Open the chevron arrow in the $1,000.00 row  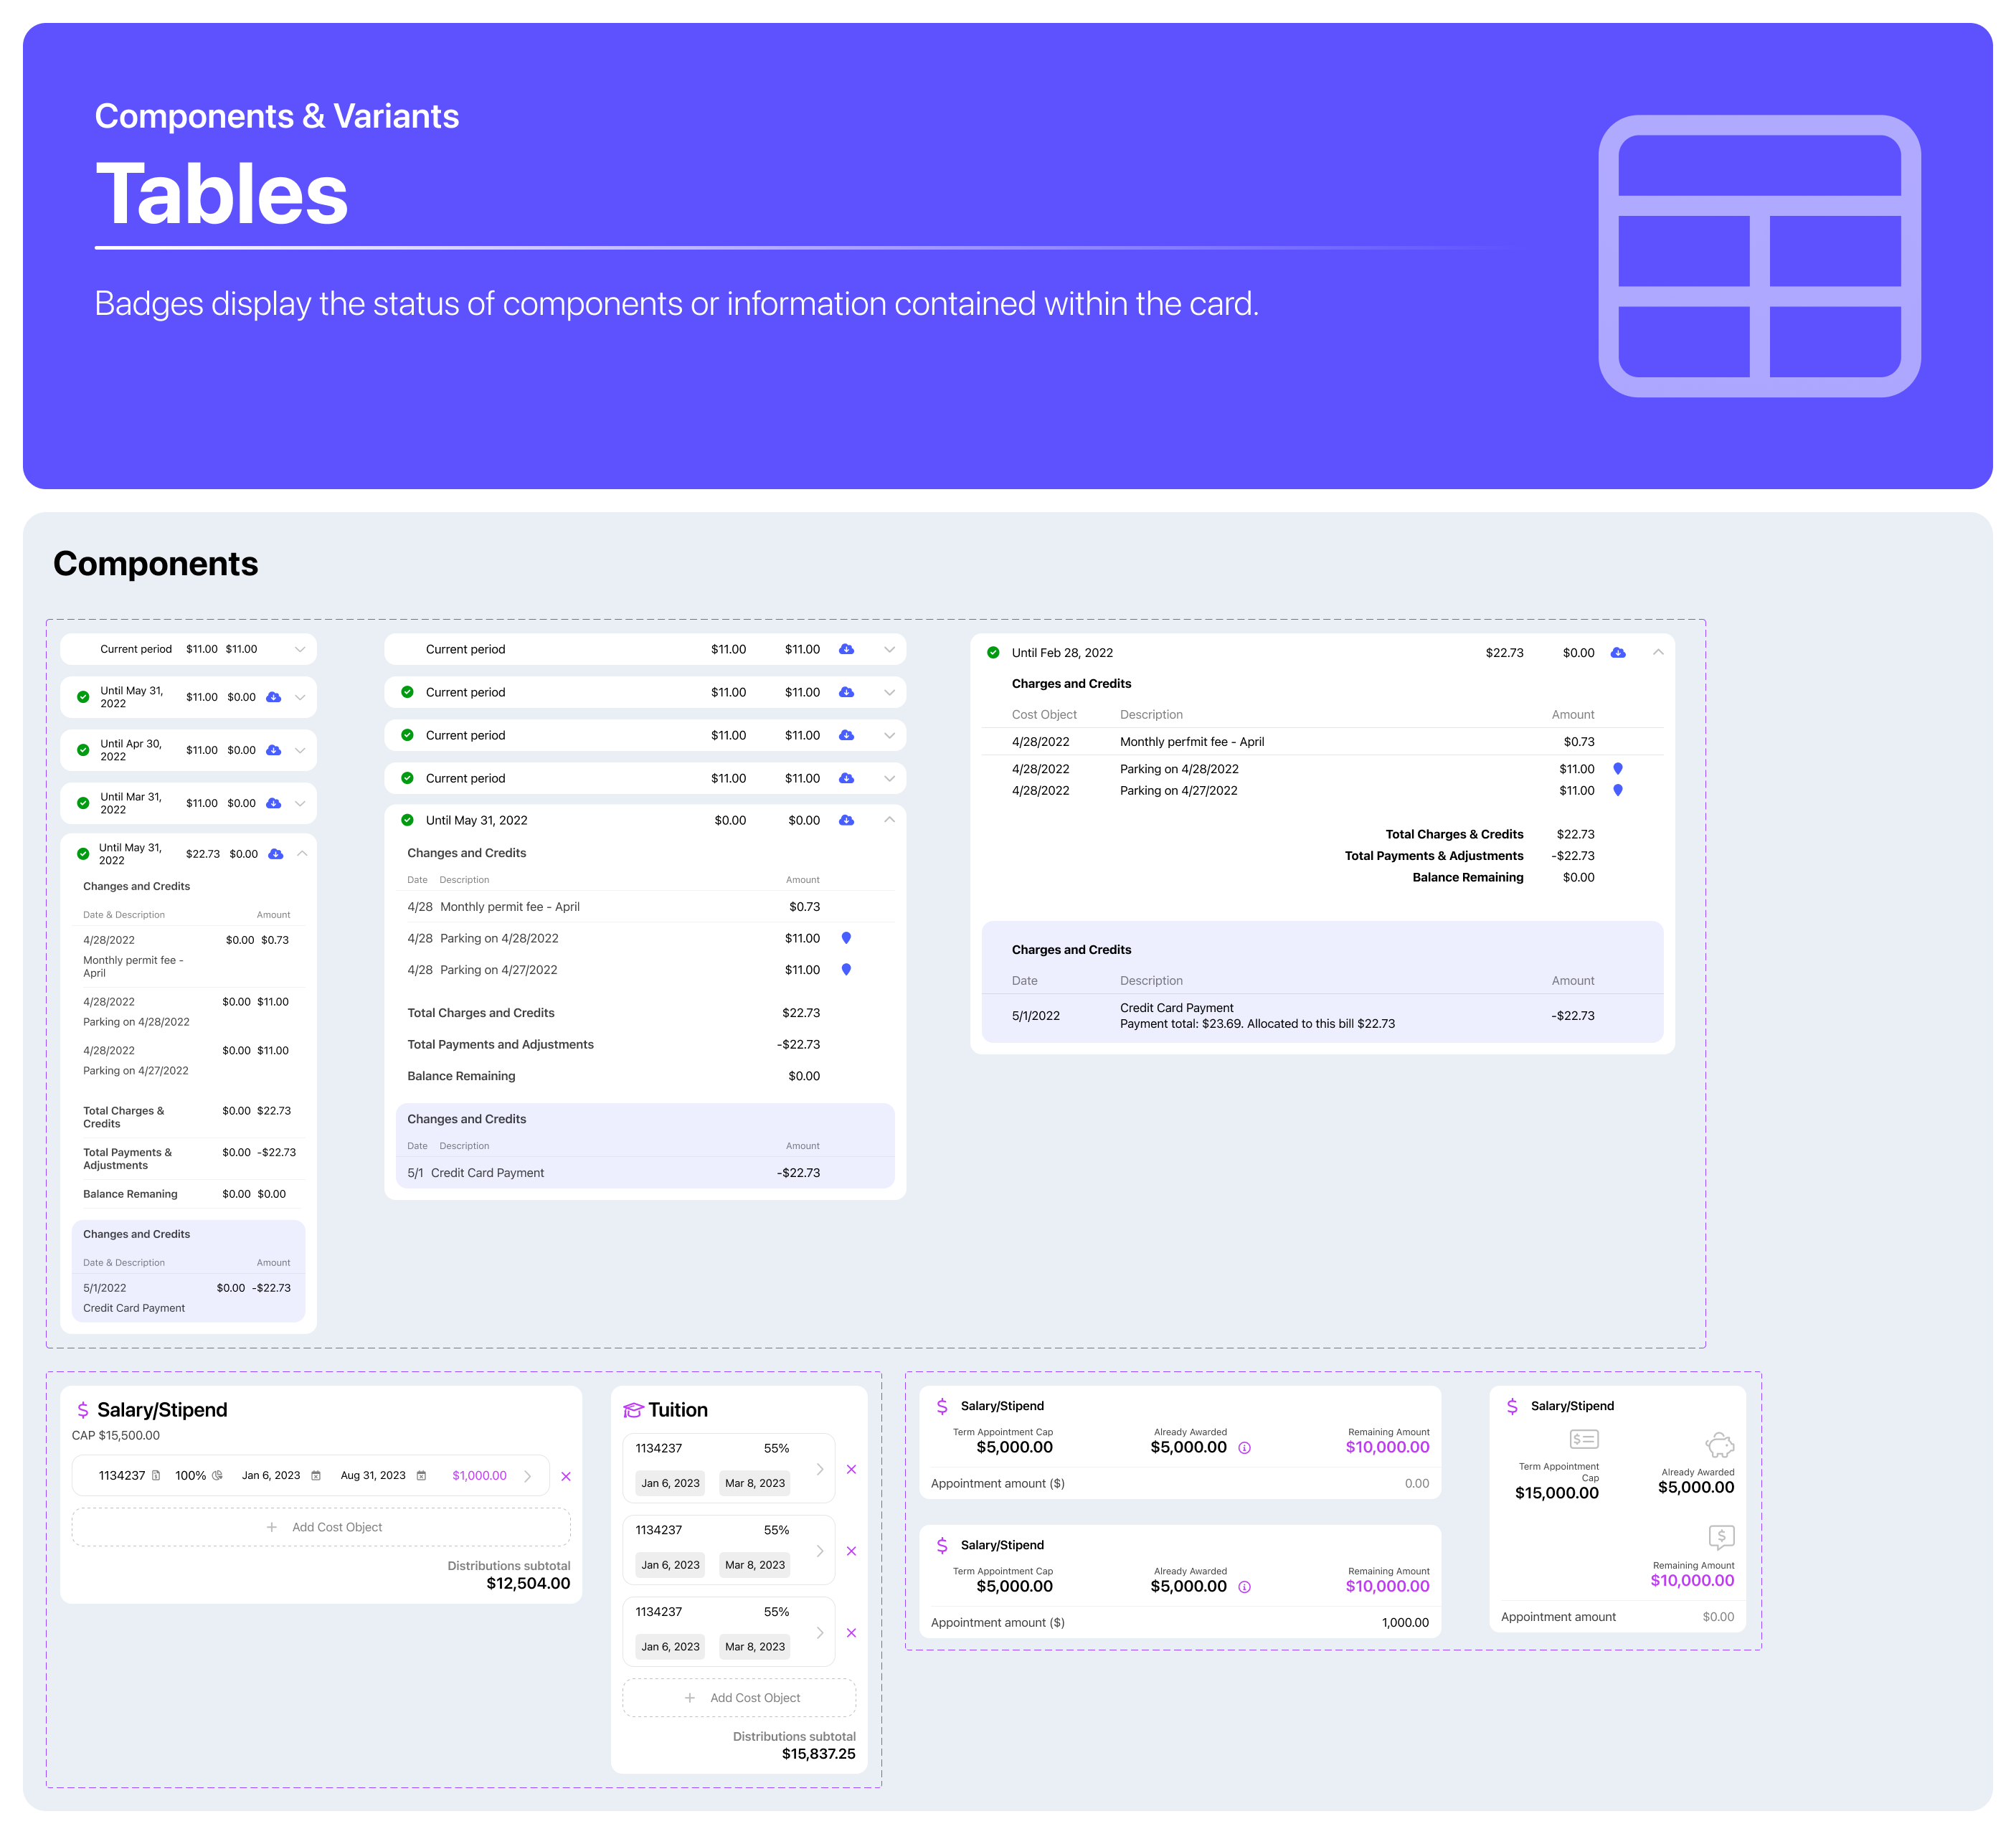point(528,1476)
